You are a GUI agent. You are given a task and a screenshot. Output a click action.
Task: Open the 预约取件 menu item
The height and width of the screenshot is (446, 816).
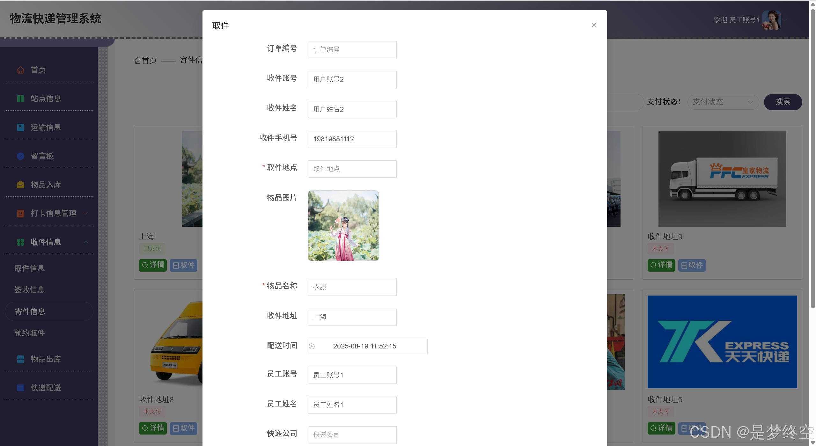click(29, 333)
